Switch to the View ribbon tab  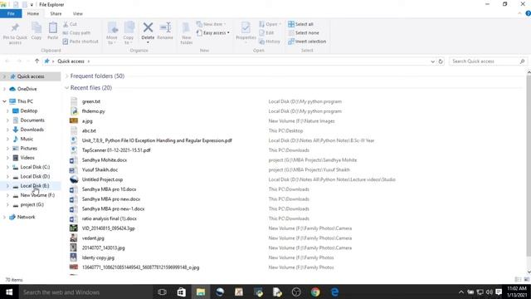(x=77, y=13)
